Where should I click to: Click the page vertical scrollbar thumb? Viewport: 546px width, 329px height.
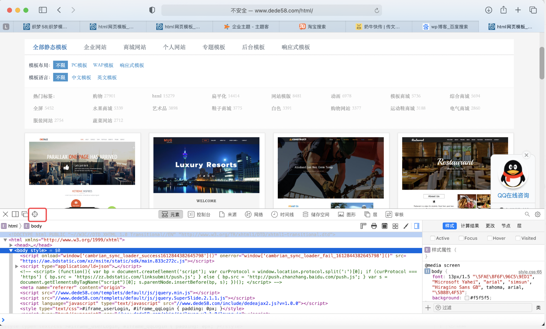(542, 63)
